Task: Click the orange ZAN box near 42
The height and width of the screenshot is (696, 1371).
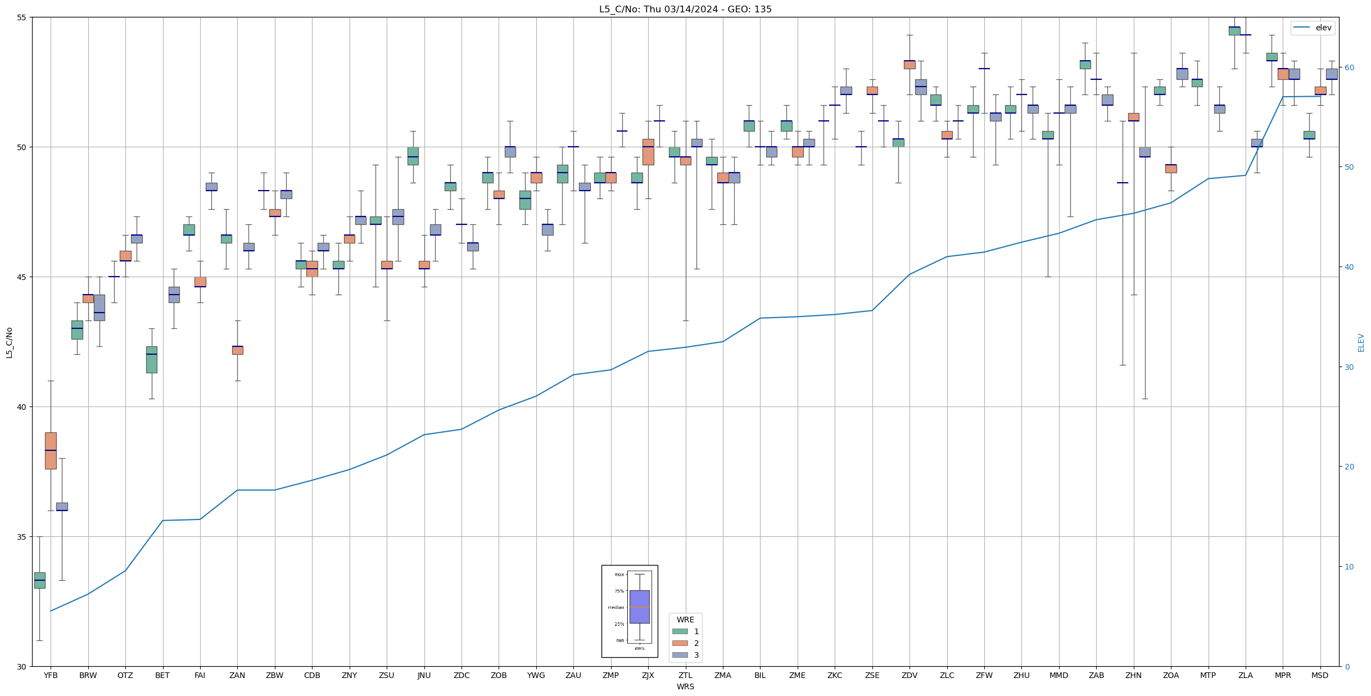Action: pos(237,350)
